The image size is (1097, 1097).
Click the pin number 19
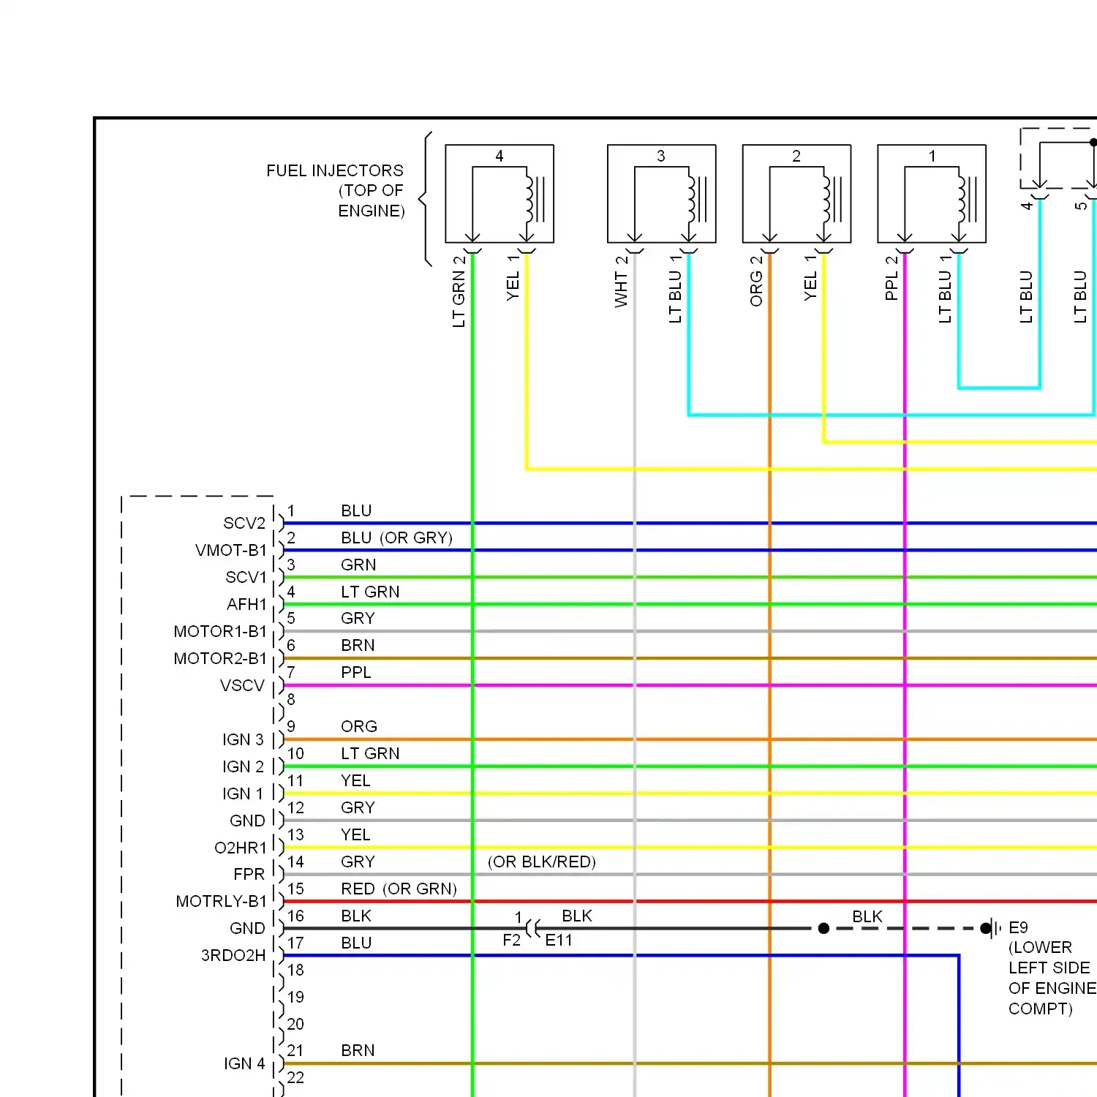[295, 998]
